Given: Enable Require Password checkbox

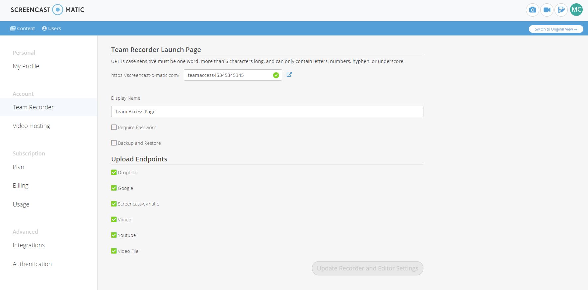Looking at the screenshot, I should click(114, 127).
